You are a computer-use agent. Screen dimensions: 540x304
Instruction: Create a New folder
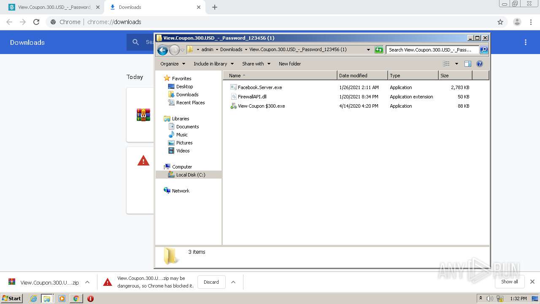(290, 64)
